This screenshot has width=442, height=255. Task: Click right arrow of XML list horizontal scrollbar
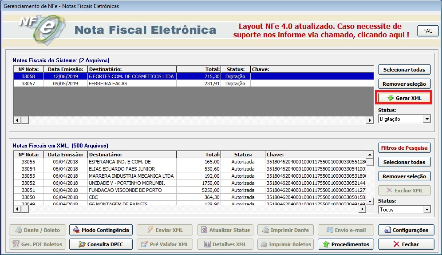coord(363,209)
